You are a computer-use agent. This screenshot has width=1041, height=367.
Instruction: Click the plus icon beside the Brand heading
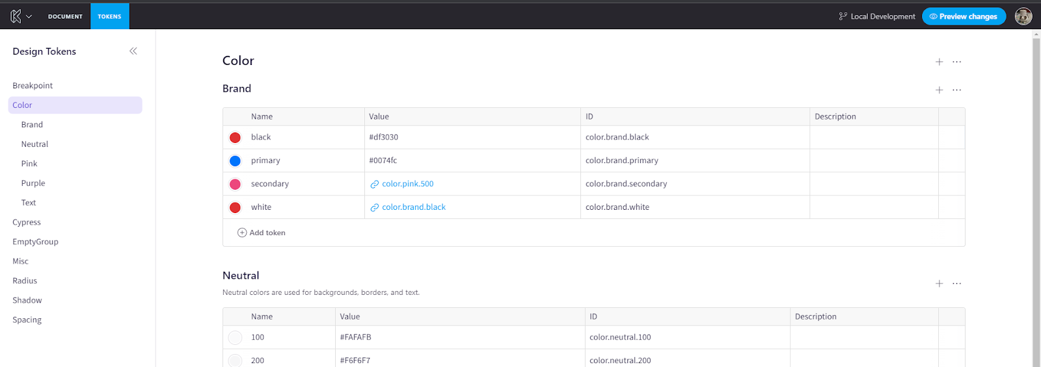click(939, 90)
